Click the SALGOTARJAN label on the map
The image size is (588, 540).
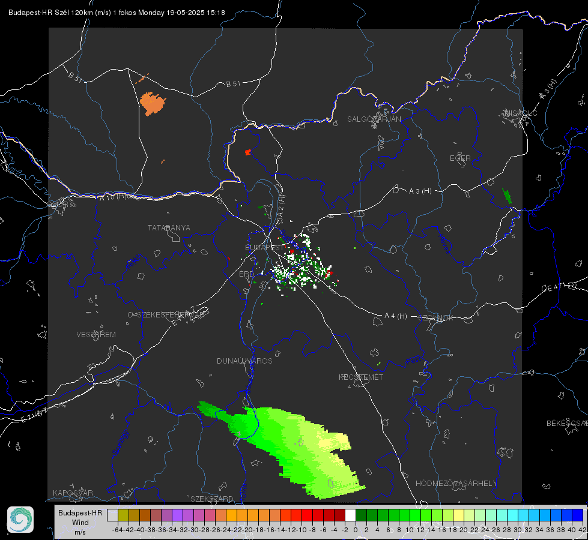point(374,119)
